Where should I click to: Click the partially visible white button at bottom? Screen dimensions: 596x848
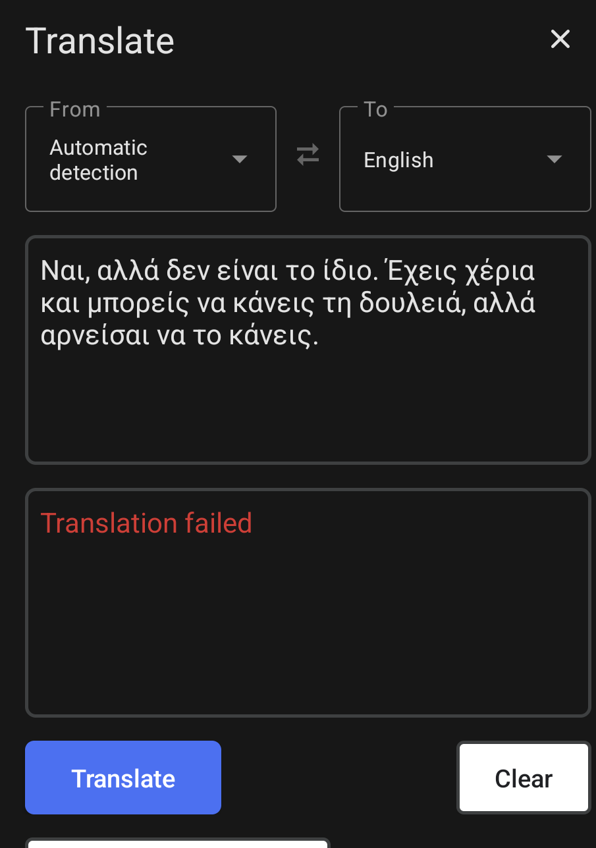[x=178, y=843]
